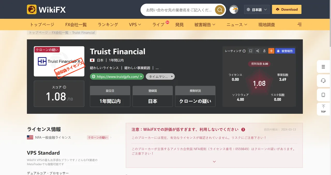Focus the broker name search field
The image size is (331, 175).
[179, 10]
